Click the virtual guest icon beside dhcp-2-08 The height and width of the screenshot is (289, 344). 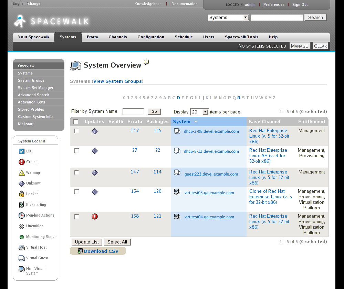(177, 131)
